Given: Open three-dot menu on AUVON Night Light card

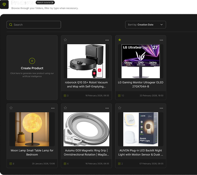Looking at the screenshot, I should click(x=161, y=108).
